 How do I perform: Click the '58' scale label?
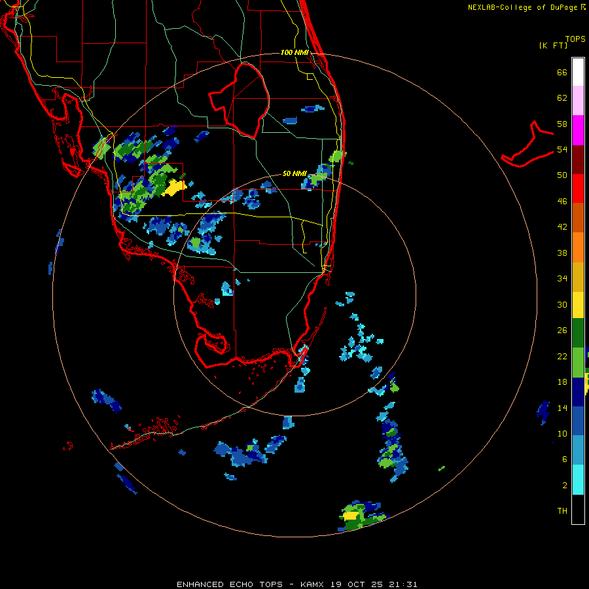tap(562, 124)
